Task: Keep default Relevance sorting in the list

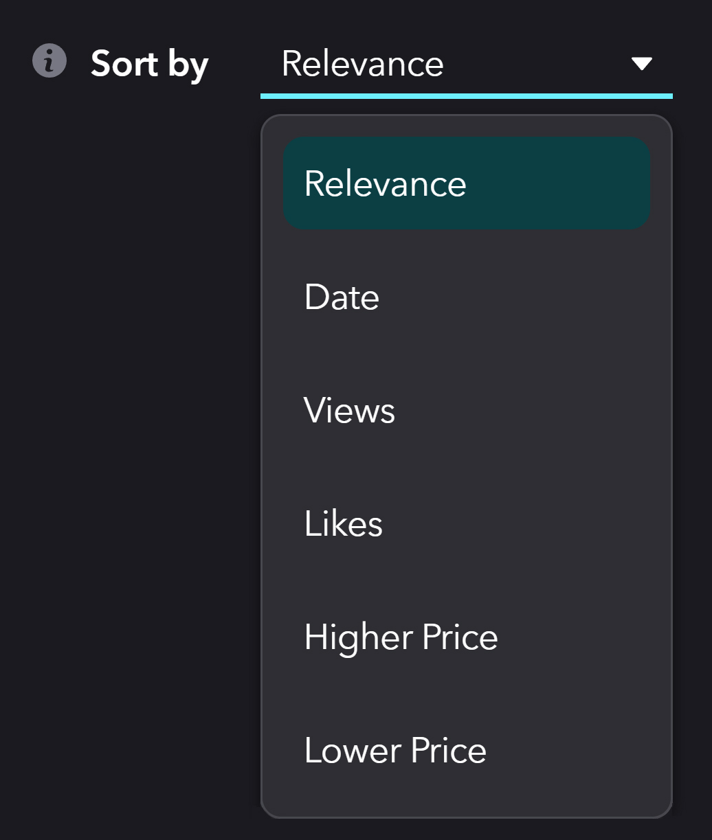Action: tap(467, 183)
